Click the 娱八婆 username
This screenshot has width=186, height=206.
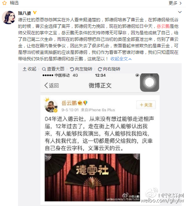[x=25, y=13]
